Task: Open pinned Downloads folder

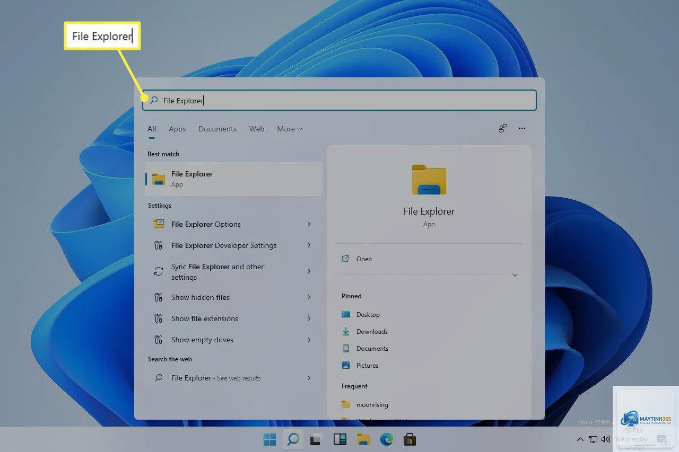Action: click(372, 331)
